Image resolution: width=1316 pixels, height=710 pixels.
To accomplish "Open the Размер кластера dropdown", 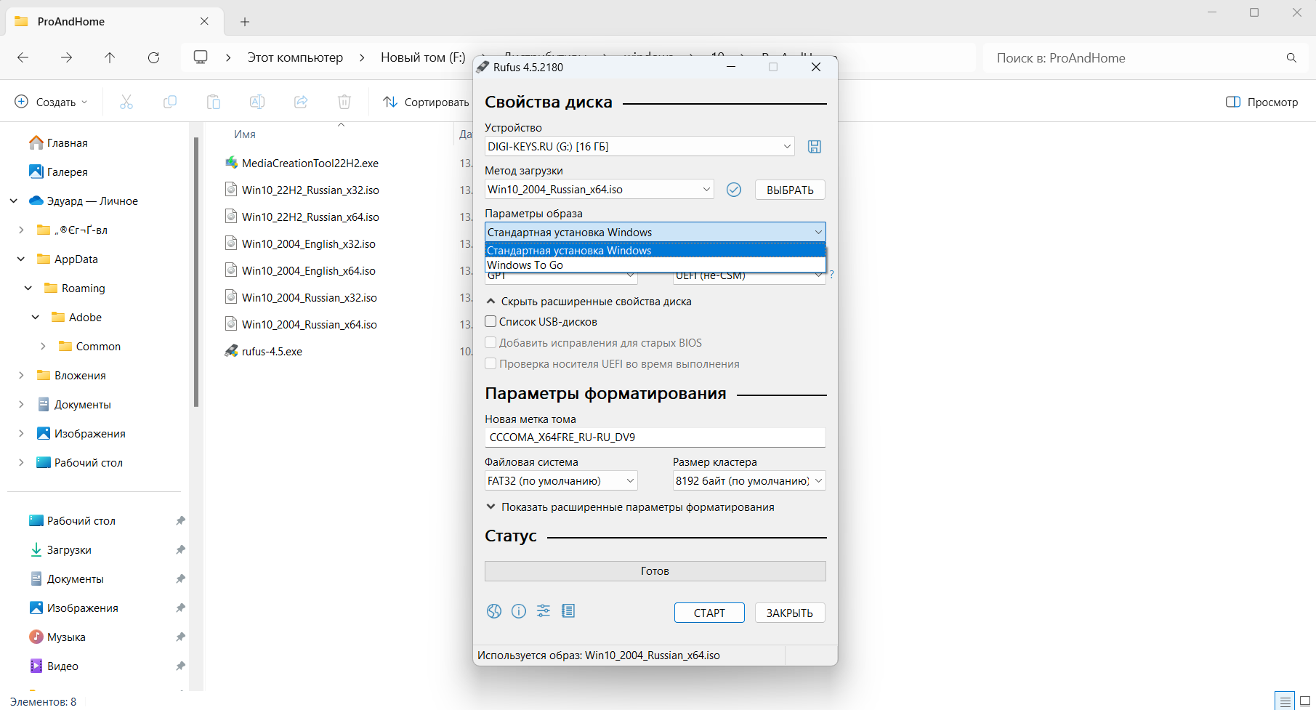I will (x=748, y=481).
